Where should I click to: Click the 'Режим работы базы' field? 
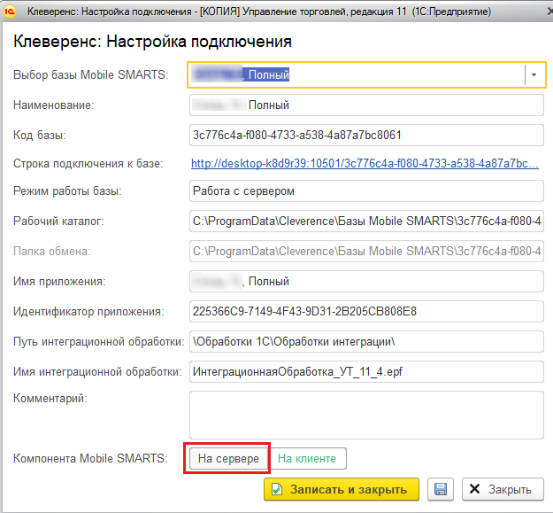[x=366, y=191]
